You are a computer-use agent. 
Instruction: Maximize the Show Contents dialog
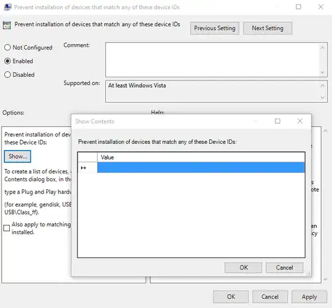click(277, 121)
